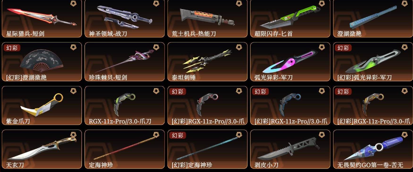Click the 神圣领域-战刀 knife skin
The image size is (413, 172).
(125, 18)
